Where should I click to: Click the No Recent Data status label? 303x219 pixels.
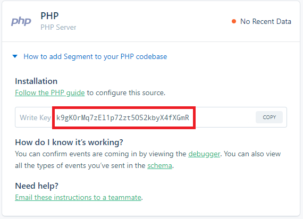(x=266, y=21)
